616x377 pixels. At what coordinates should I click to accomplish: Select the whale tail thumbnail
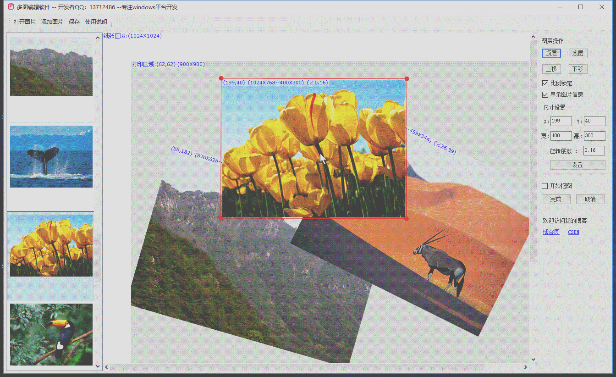click(x=51, y=156)
